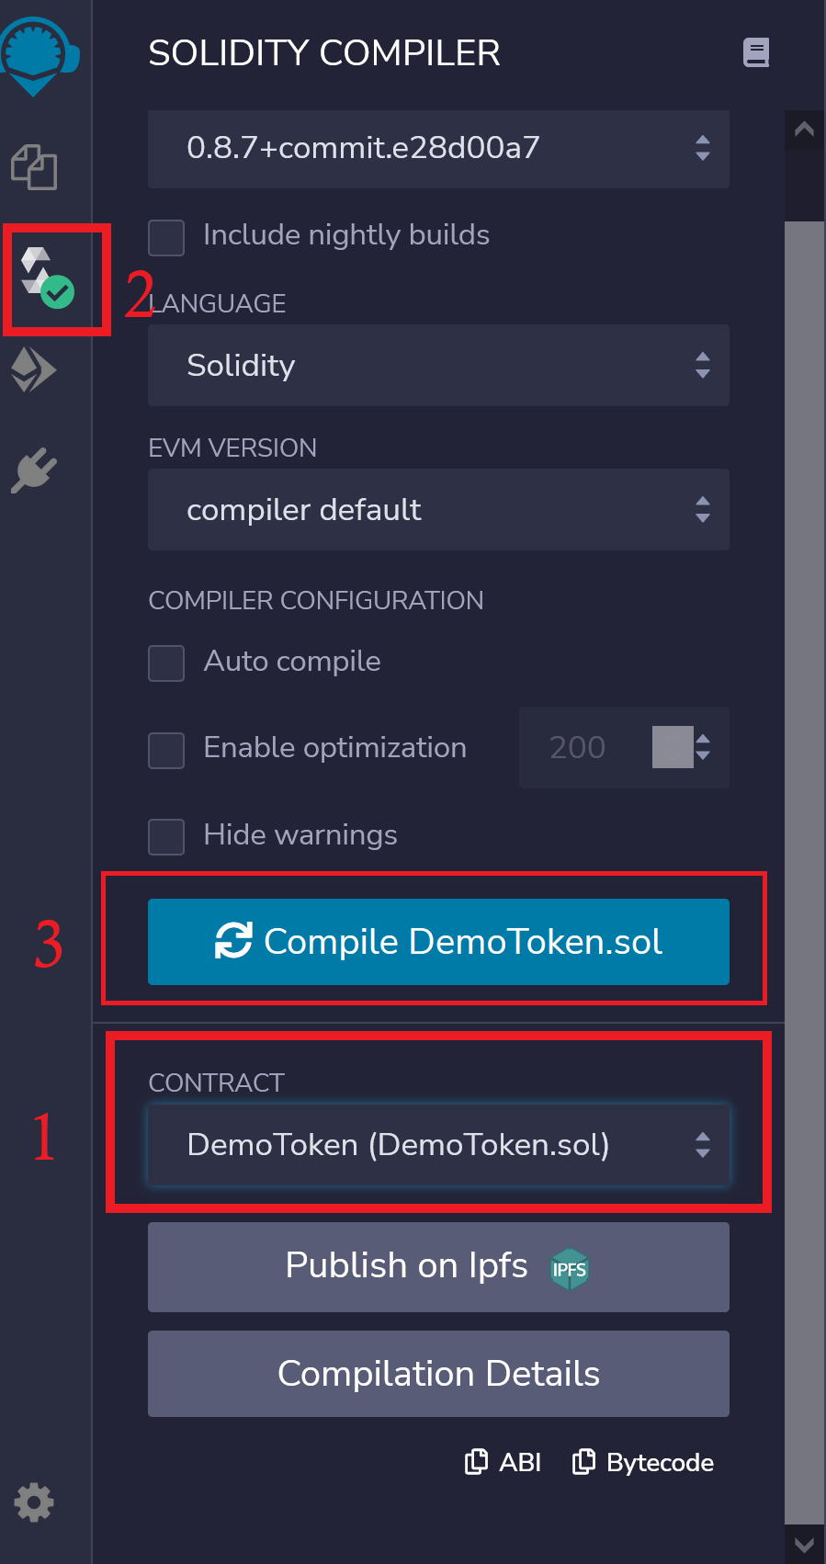Copy Bytecode to clipboard
This screenshot has width=826, height=1564.
(x=642, y=1462)
